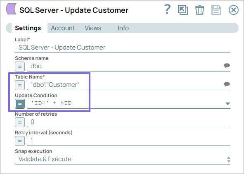Delete snap using the trash icon
Screen dimensions: 244x174
[199, 10]
